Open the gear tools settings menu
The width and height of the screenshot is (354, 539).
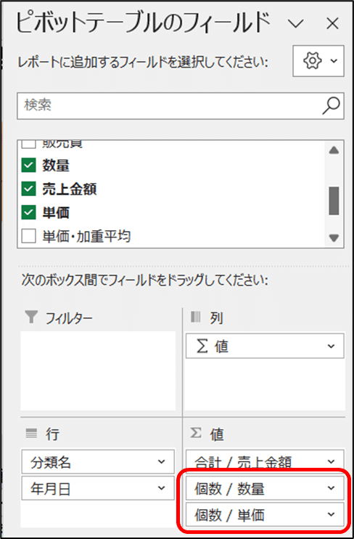click(318, 61)
